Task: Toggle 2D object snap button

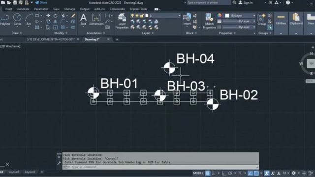Action: click(x=256, y=173)
